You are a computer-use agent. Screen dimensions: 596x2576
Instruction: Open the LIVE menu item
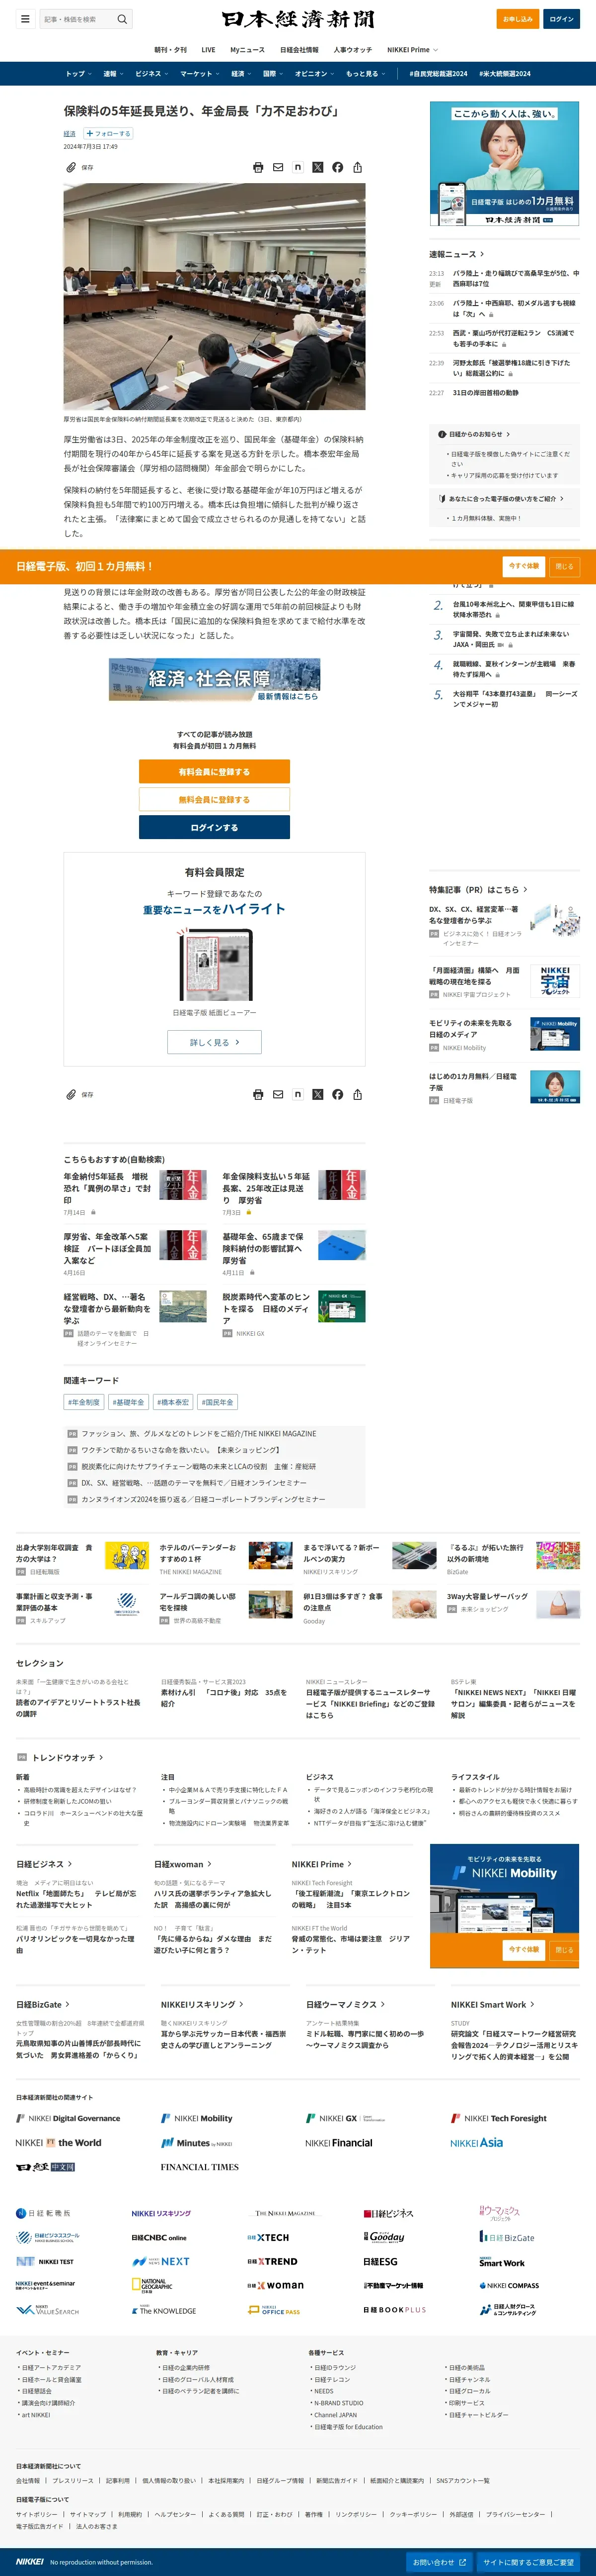[208, 49]
